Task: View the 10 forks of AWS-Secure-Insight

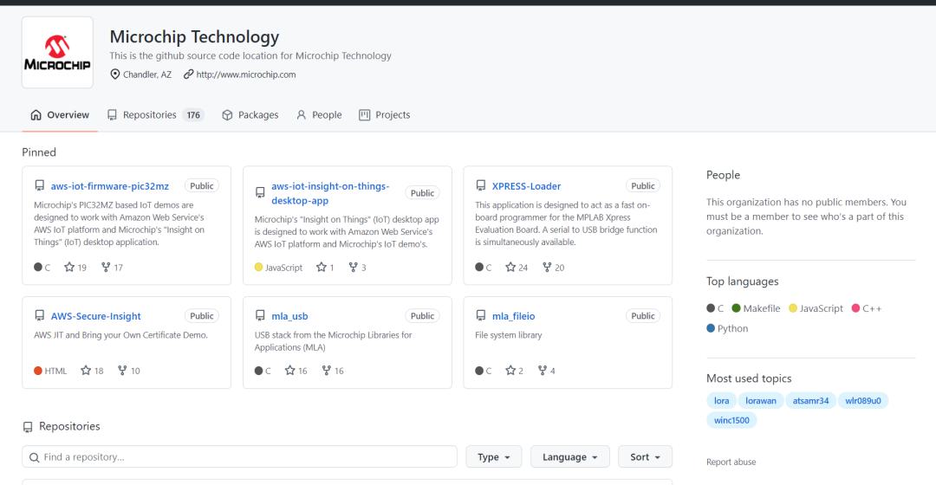Action: point(128,371)
